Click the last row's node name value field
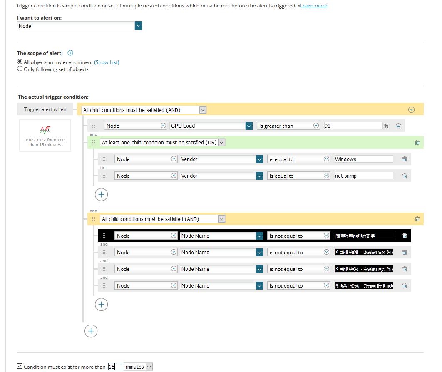This screenshot has width=442, height=372. click(364, 285)
